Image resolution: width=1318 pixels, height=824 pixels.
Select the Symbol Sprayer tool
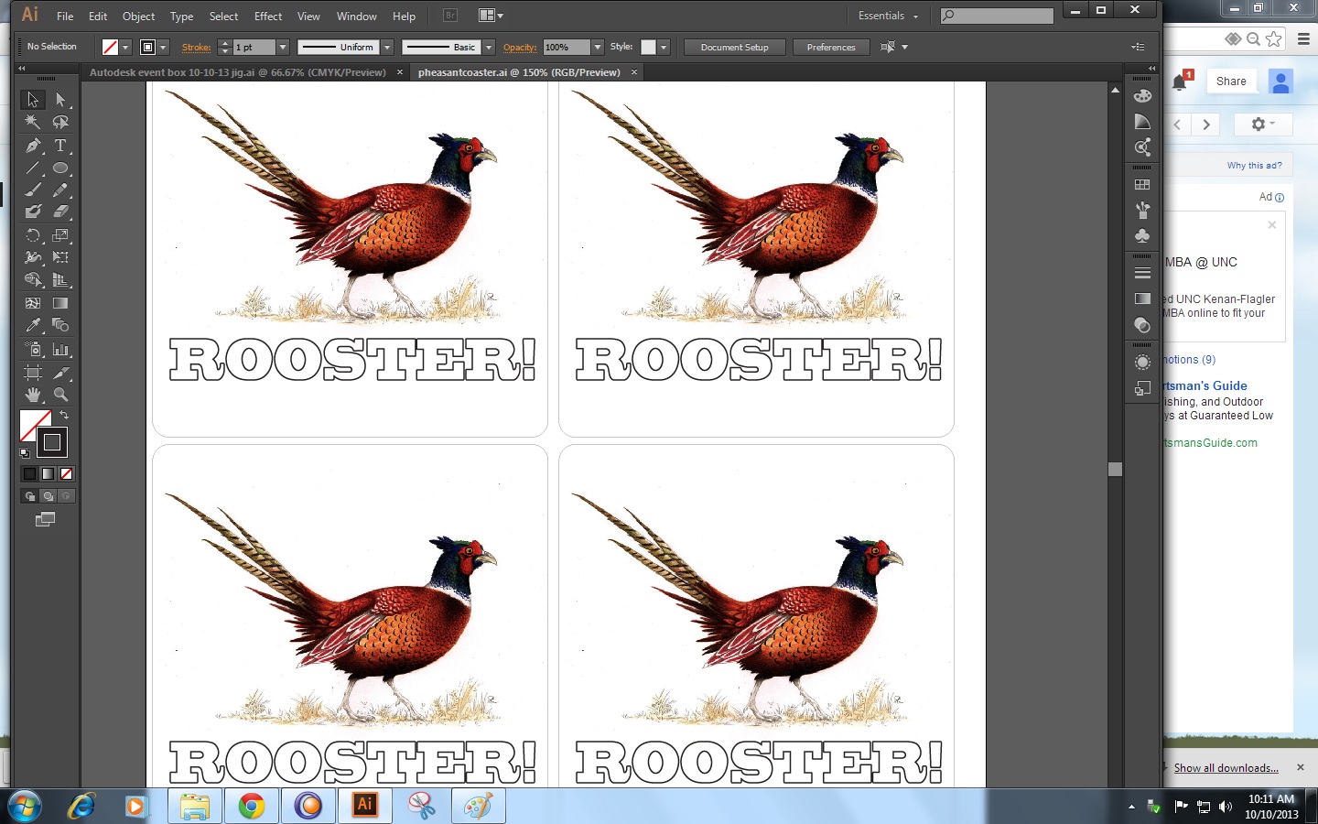pyautogui.click(x=33, y=349)
